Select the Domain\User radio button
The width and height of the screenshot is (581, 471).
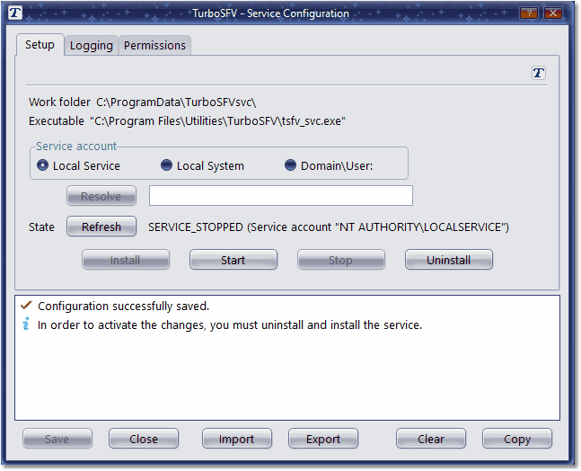pos(290,165)
